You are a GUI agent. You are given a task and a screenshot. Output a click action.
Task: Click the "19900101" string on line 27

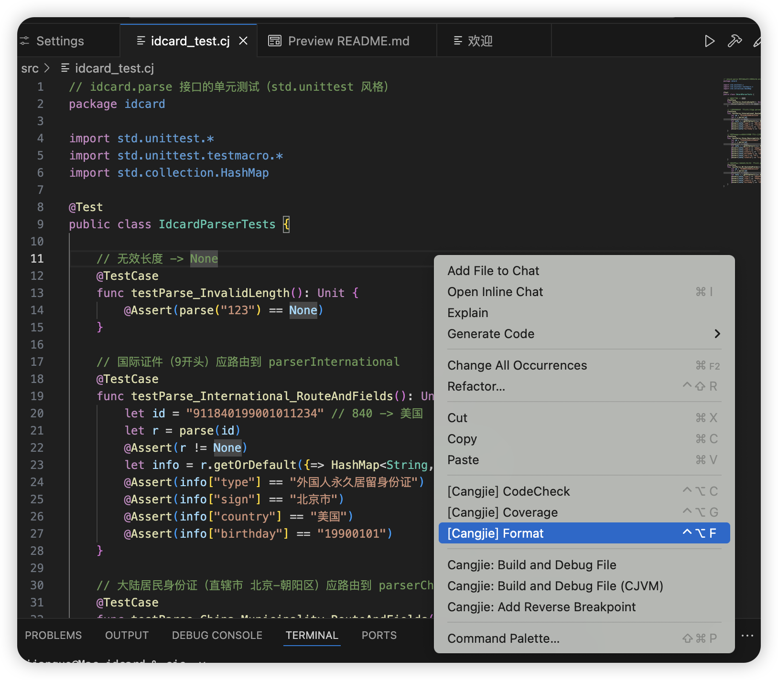[352, 534]
